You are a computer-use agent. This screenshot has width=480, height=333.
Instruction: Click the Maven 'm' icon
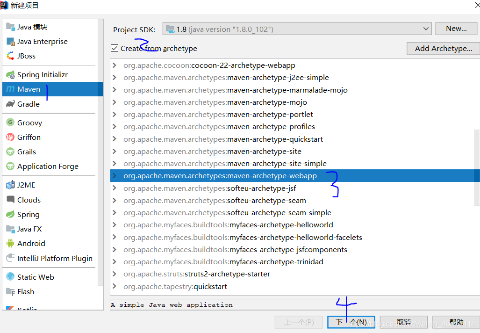(x=10, y=89)
